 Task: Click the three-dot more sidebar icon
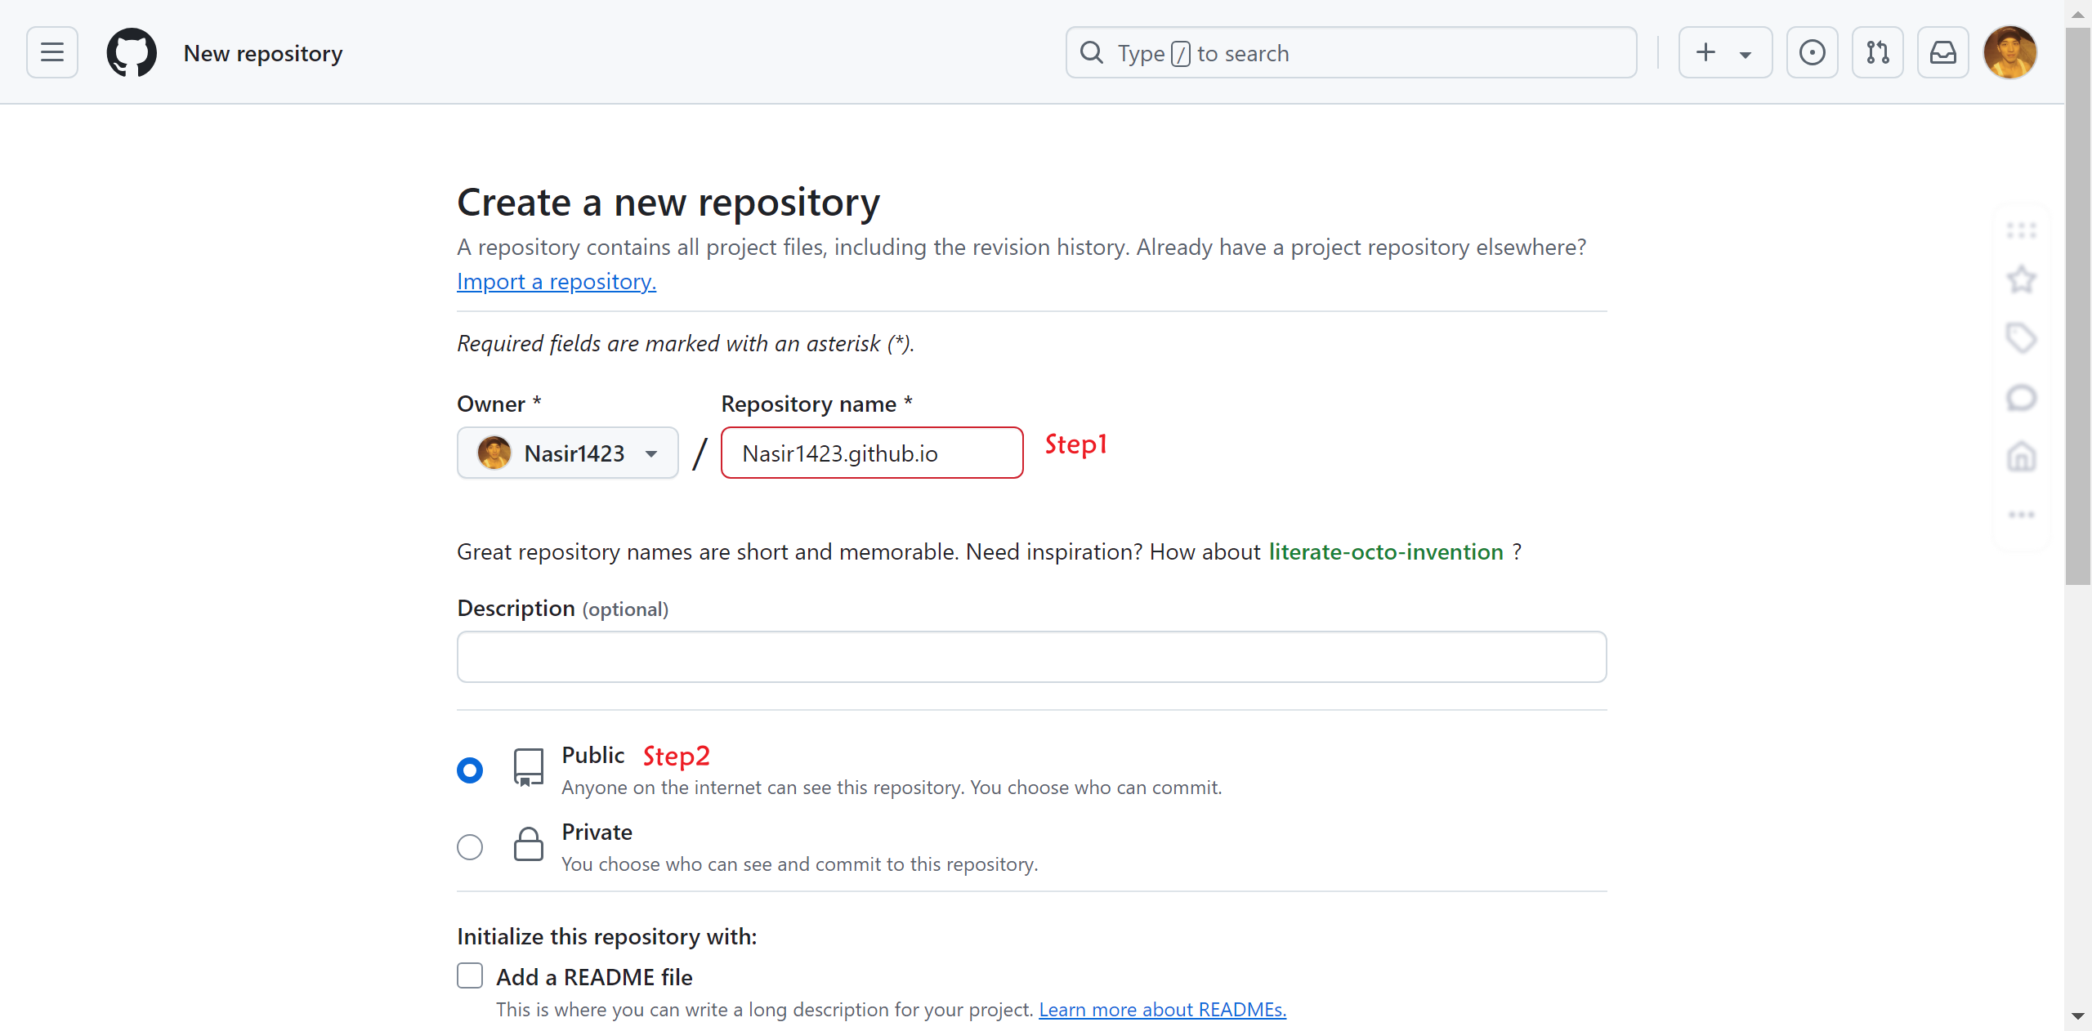2021,515
